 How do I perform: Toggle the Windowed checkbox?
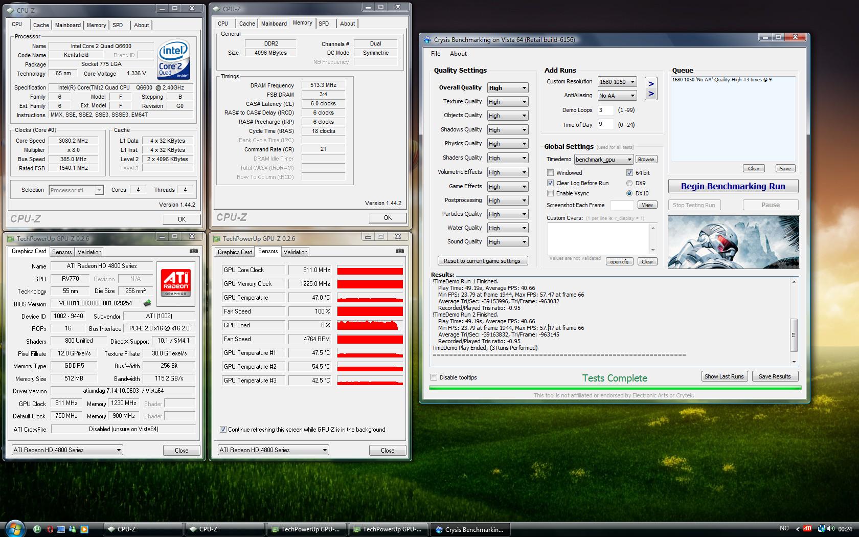[550, 173]
